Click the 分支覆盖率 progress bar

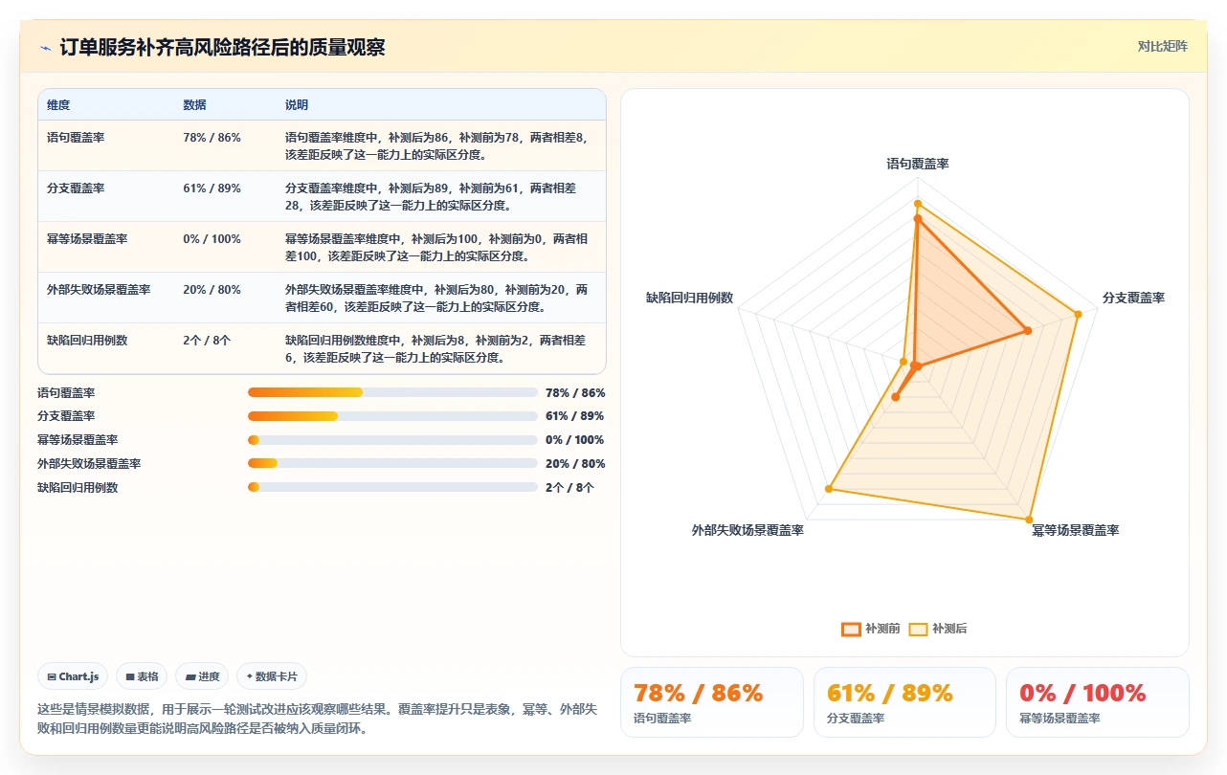(392, 416)
